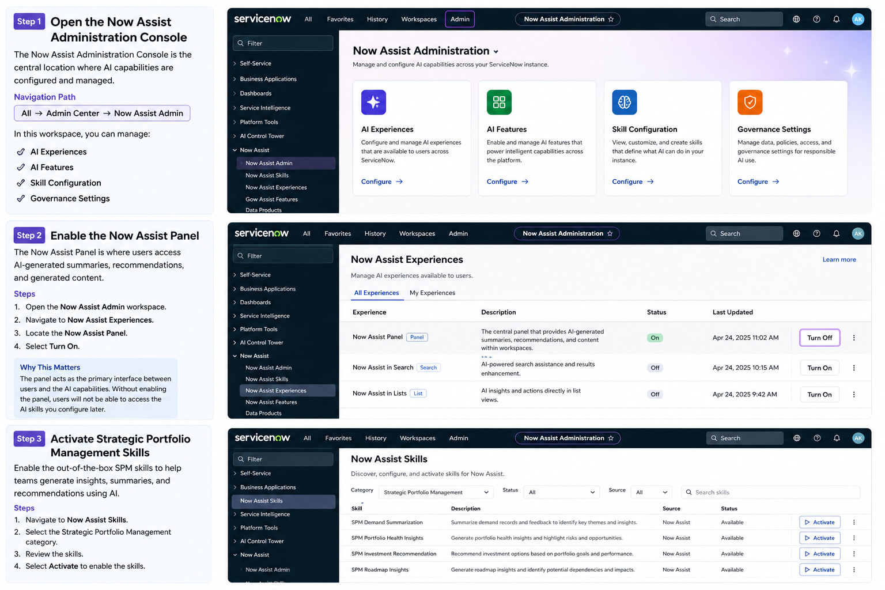Screen dimensions: 885x590
Task: Click the globe icon on the Skills page header
Action: pos(797,438)
